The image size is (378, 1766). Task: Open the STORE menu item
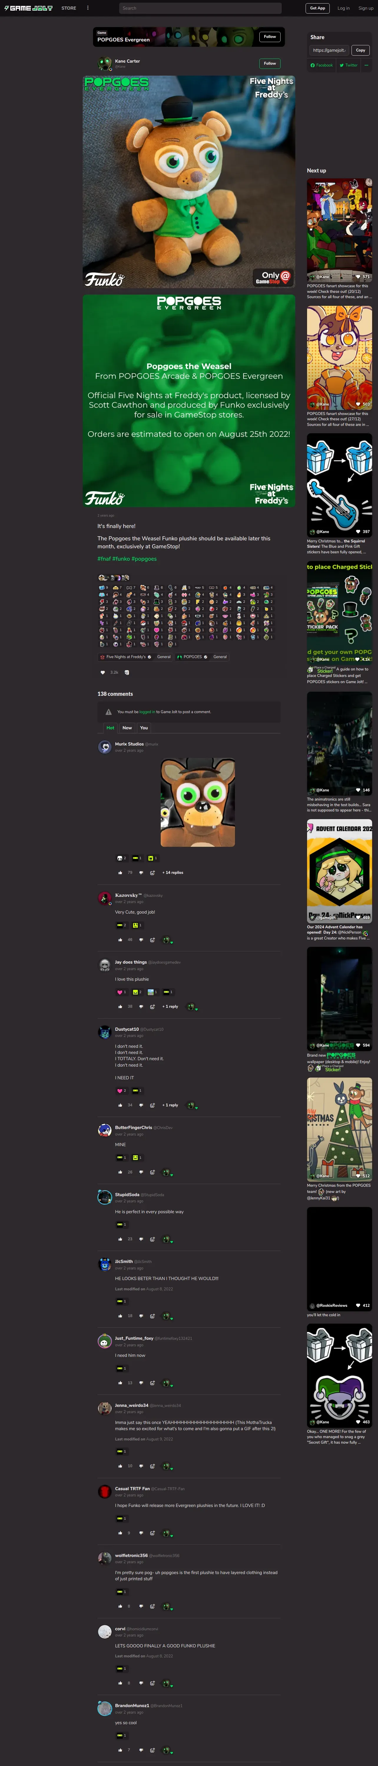click(69, 8)
